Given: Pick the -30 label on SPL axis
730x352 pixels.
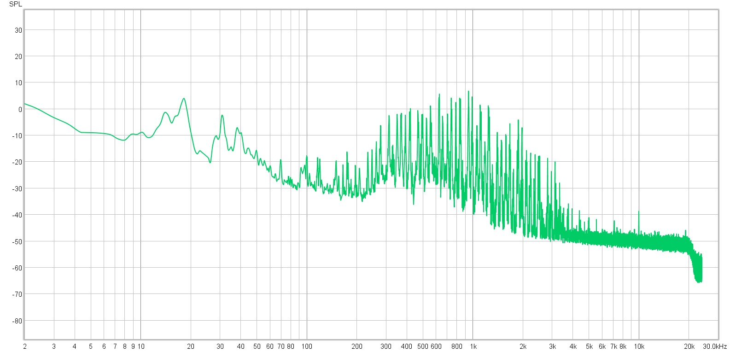Looking at the screenshot, I should click(x=18, y=188).
